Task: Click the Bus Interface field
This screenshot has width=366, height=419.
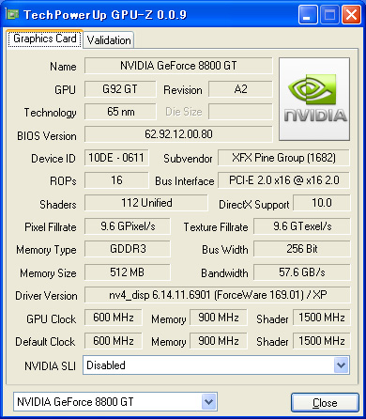Action: pyautogui.click(x=283, y=180)
